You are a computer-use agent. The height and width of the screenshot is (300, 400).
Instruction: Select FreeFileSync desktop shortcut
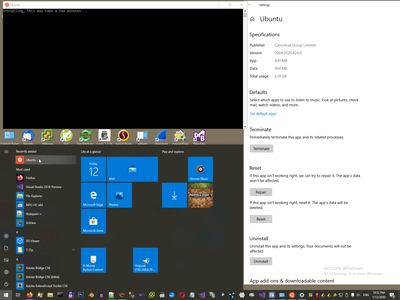(85, 137)
